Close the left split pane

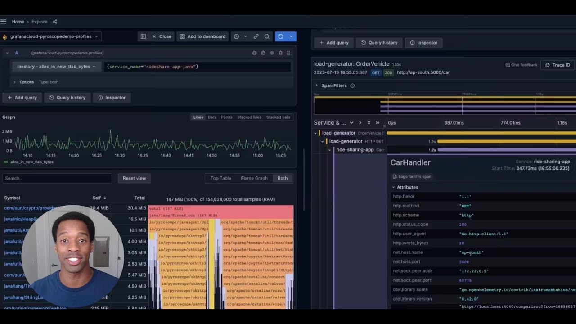coord(162,36)
